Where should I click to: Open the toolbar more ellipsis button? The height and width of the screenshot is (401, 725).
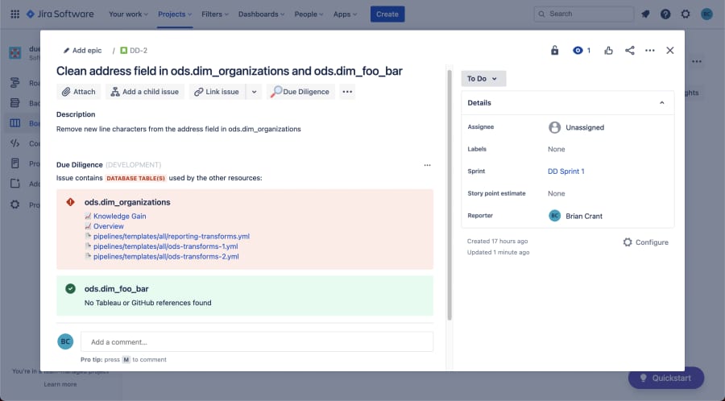pos(347,92)
